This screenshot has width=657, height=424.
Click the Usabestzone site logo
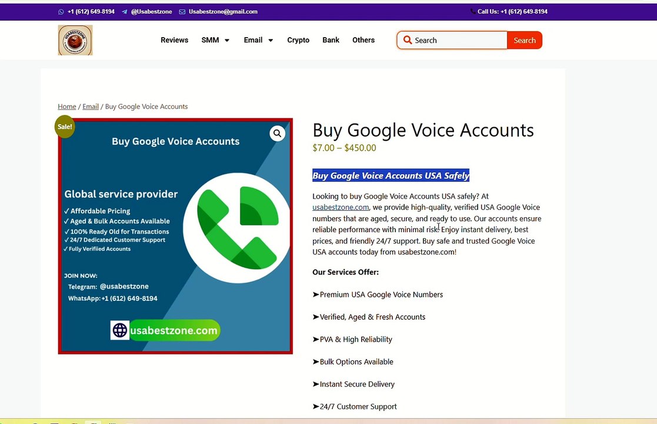[75, 40]
